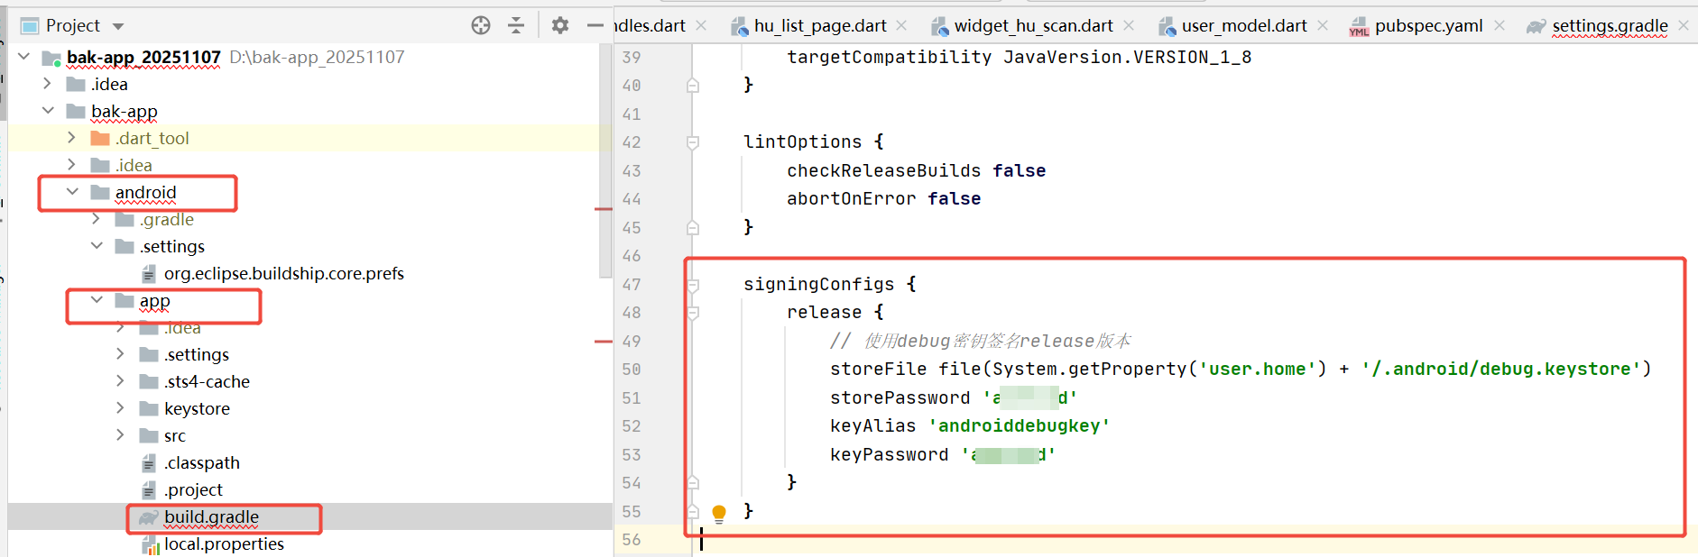
Task: Select the .classpath file
Action: click(202, 462)
